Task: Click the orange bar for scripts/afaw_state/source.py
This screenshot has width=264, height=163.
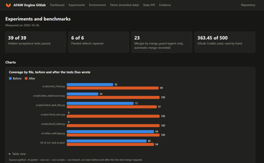Action: click(x=113, y=98)
